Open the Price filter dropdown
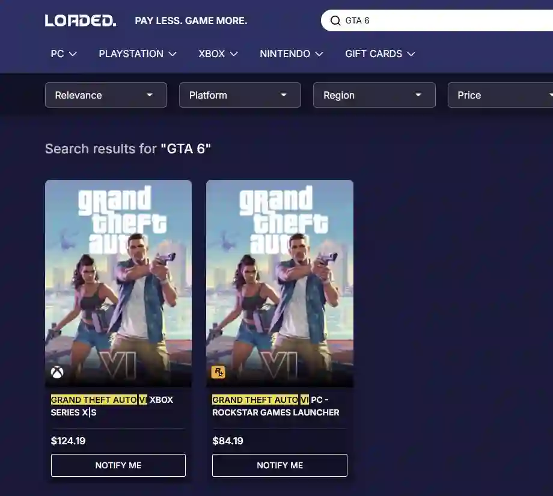Screen dimensions: 553x496 [500, 95]
